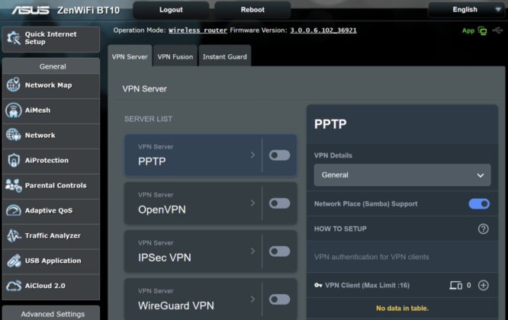Screen dimensions: 508x320
Task: Click the USB status icon in header
Action: pyautogui.click(x=497, y=30)
